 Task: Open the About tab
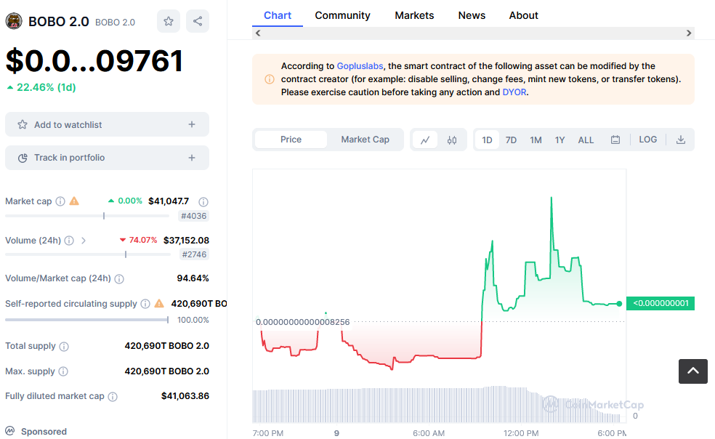(x=523, y=15)
